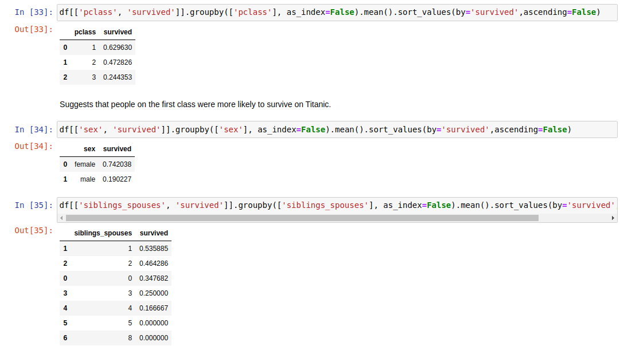Click the Out[33] output prompt
The image size is (620, 346).
click(x=34, y=30)
